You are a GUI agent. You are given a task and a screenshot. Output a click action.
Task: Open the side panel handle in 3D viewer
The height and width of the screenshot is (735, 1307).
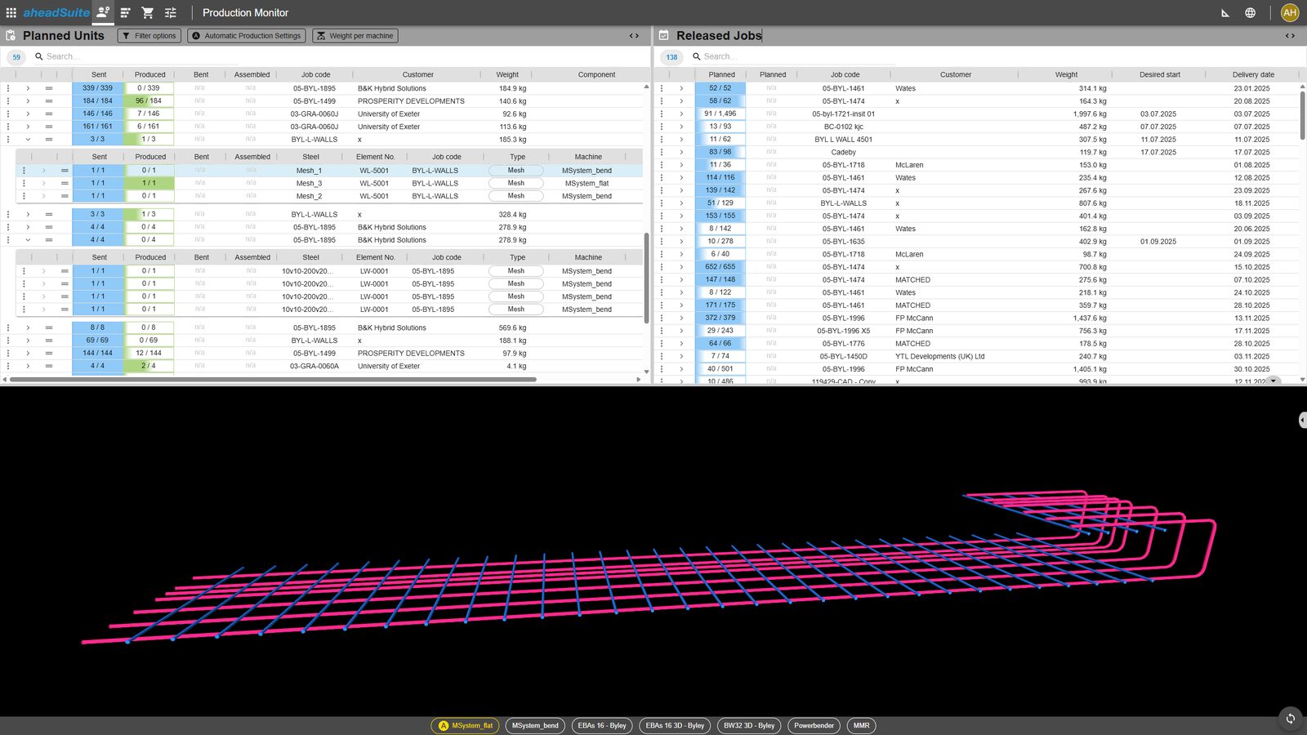click(x=1302, y=420)
